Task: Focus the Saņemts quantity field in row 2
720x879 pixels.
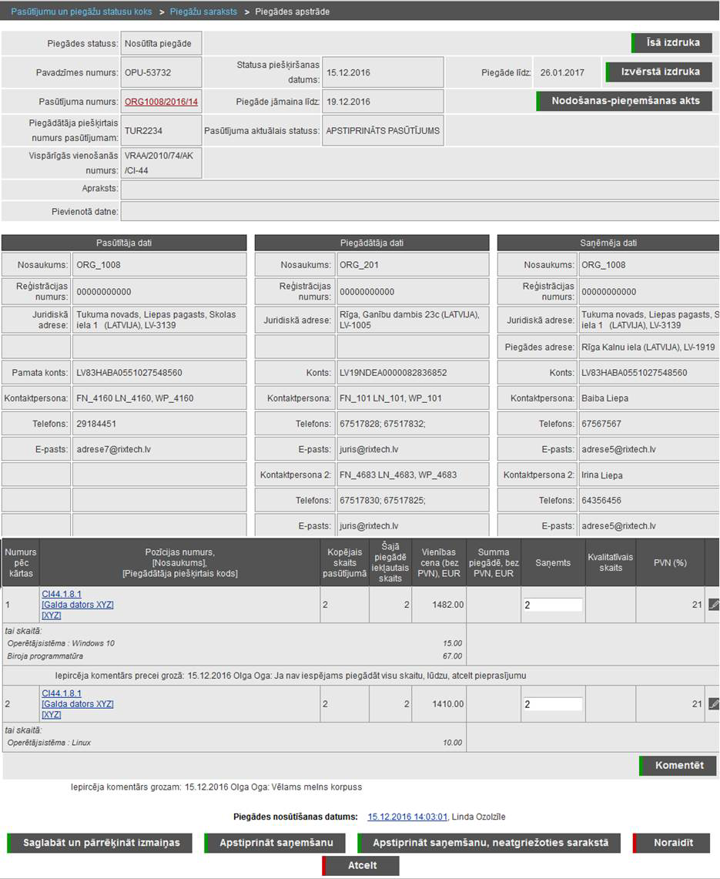Action: point(552,703)
